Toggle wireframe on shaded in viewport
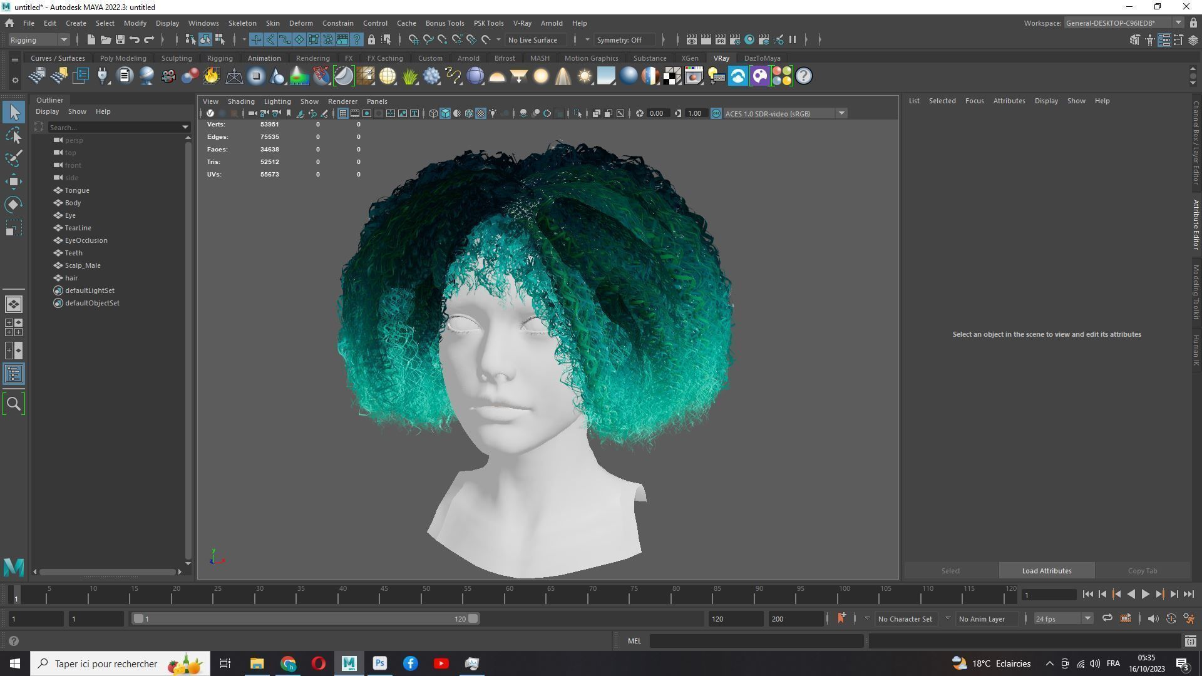This screenshot has height=676, width=1202. pyautogui.click(x=469, y=113)
